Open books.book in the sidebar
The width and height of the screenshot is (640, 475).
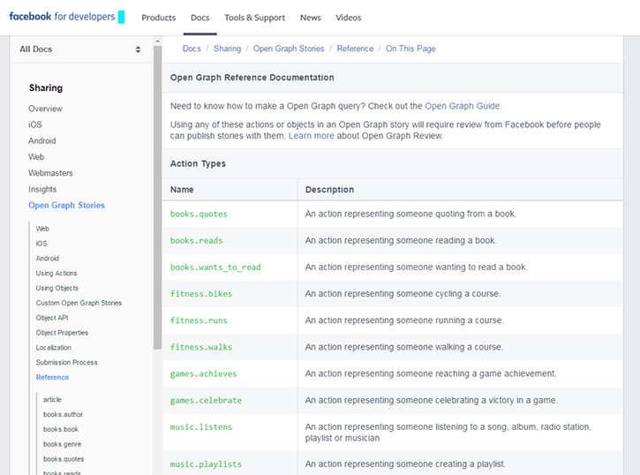click(61, 429)
